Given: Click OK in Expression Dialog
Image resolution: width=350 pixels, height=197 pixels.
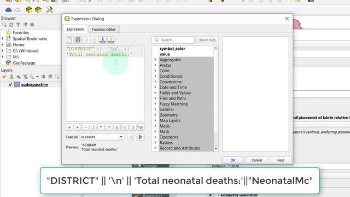Looking at the screenshot, I should (233, 160).
